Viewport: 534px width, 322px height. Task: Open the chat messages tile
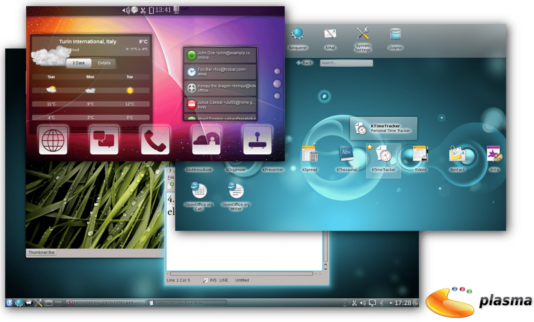(x=104, y=140)
